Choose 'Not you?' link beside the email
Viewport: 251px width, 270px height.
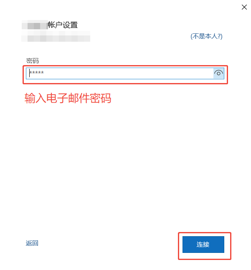tap(206, 36)
